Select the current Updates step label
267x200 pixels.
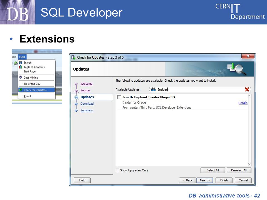pyautogui.click(x=87, y=97)
